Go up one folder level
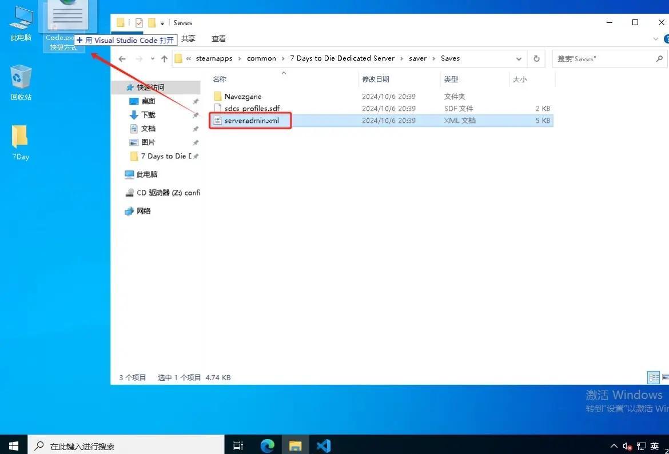The image size is (669, 454). [x=165, y=58]
